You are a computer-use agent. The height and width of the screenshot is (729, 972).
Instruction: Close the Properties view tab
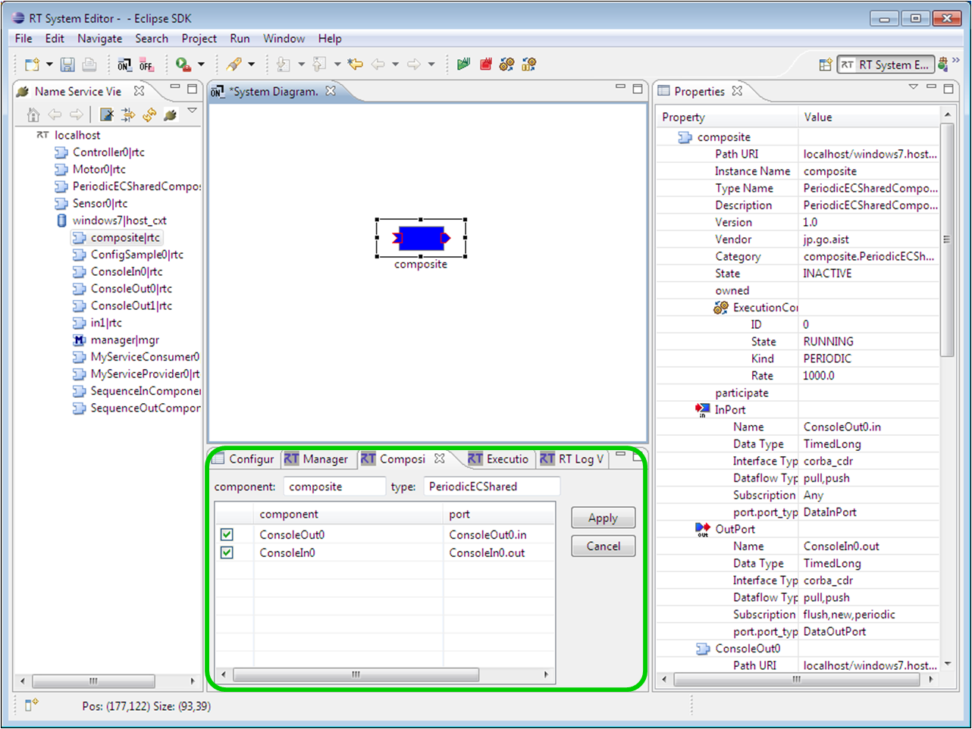(x=737, y=91)
